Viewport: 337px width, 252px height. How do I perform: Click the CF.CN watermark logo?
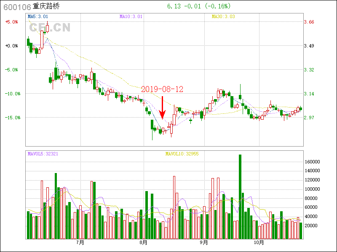pyautogui.click(x=50, y=28)
